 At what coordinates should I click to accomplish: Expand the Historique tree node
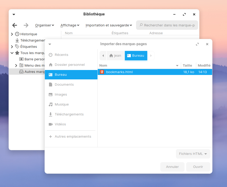(x=12, y=34)
